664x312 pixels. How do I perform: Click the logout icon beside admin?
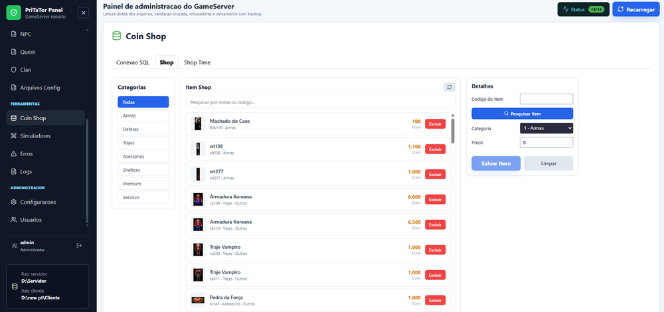[79, 246]
